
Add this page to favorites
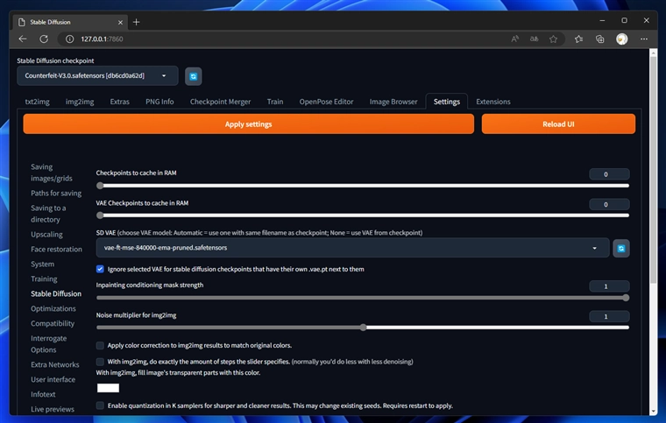point(553,39)
